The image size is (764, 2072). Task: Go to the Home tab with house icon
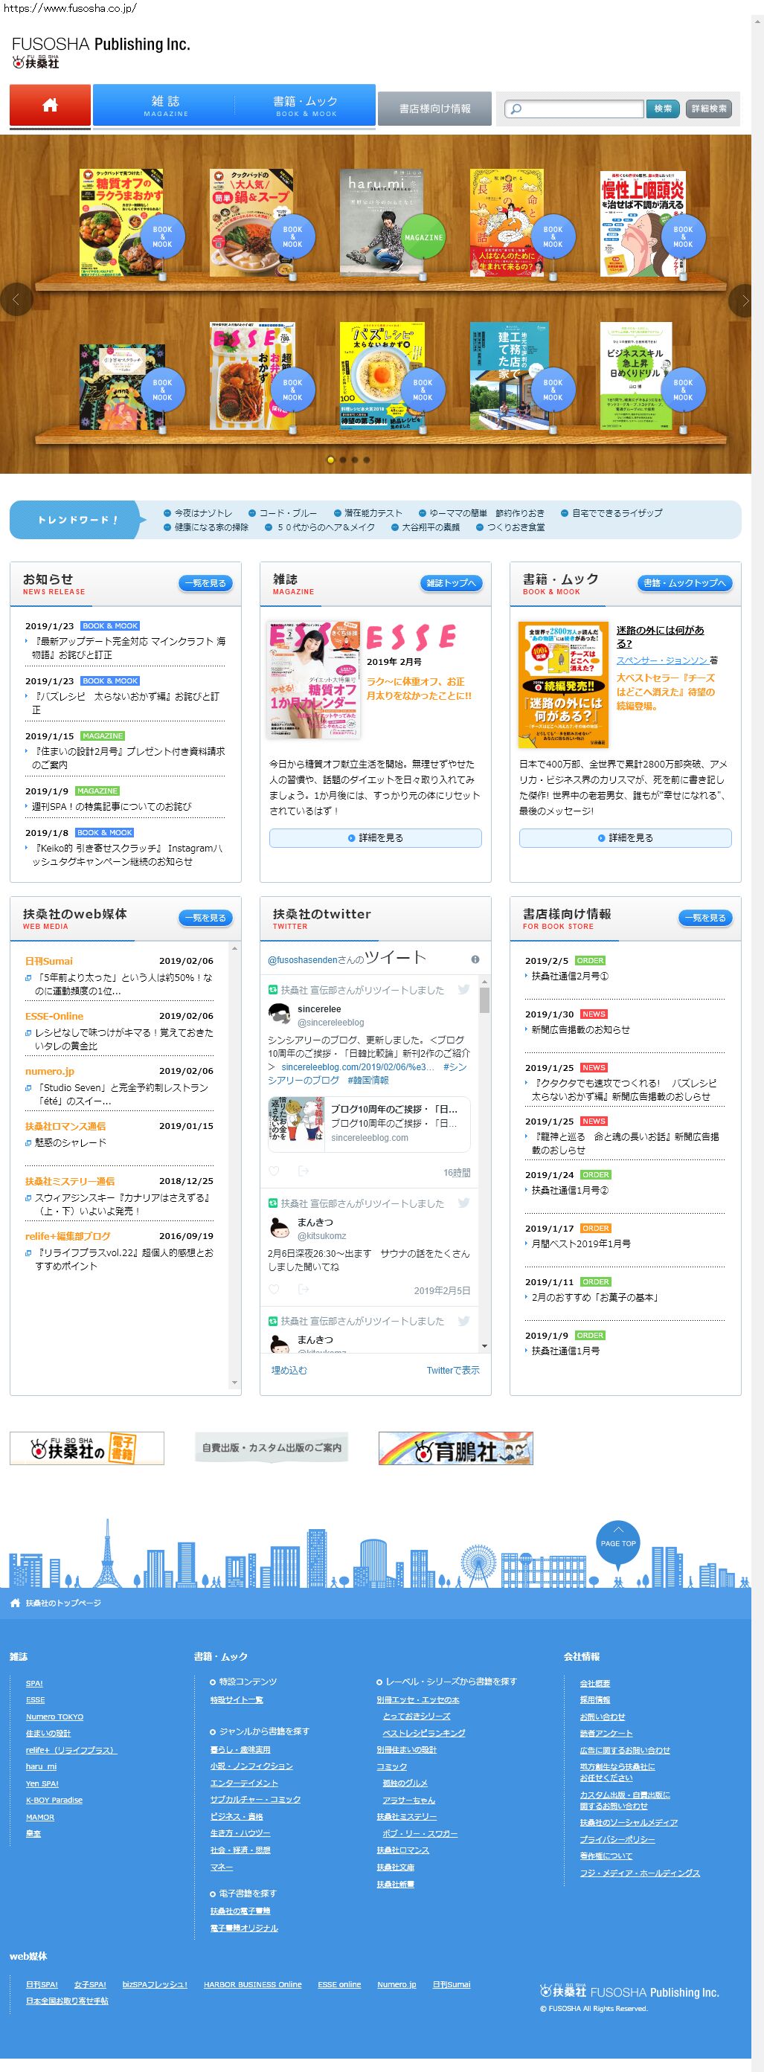[x=50, y=106]
